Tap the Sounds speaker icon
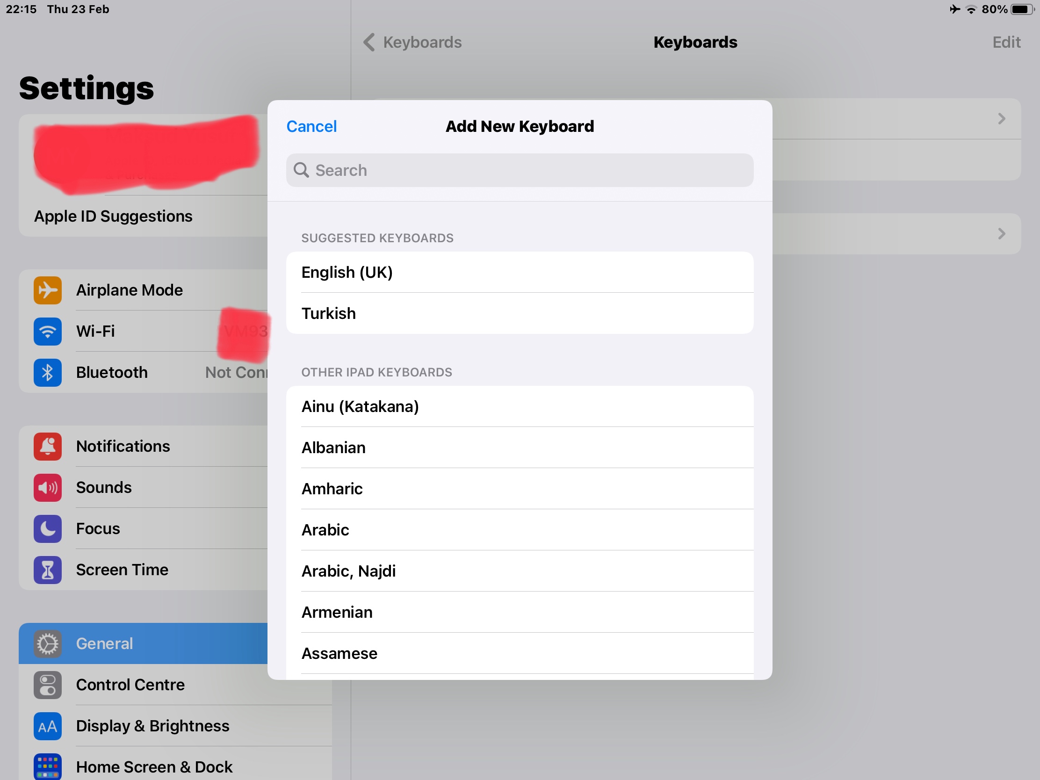 [x=48, y=488]
